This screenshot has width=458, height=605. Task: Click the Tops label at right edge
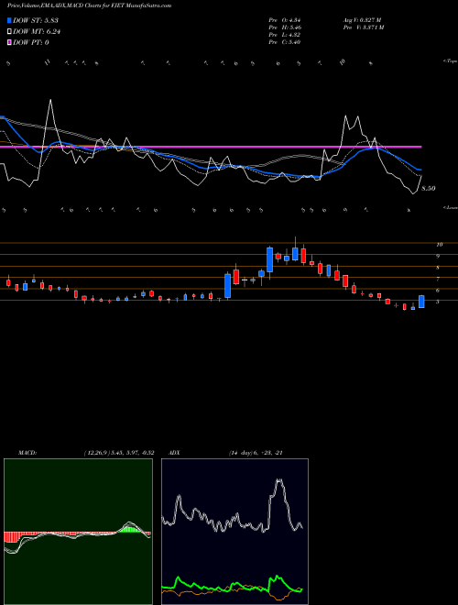tap(451, 61)
